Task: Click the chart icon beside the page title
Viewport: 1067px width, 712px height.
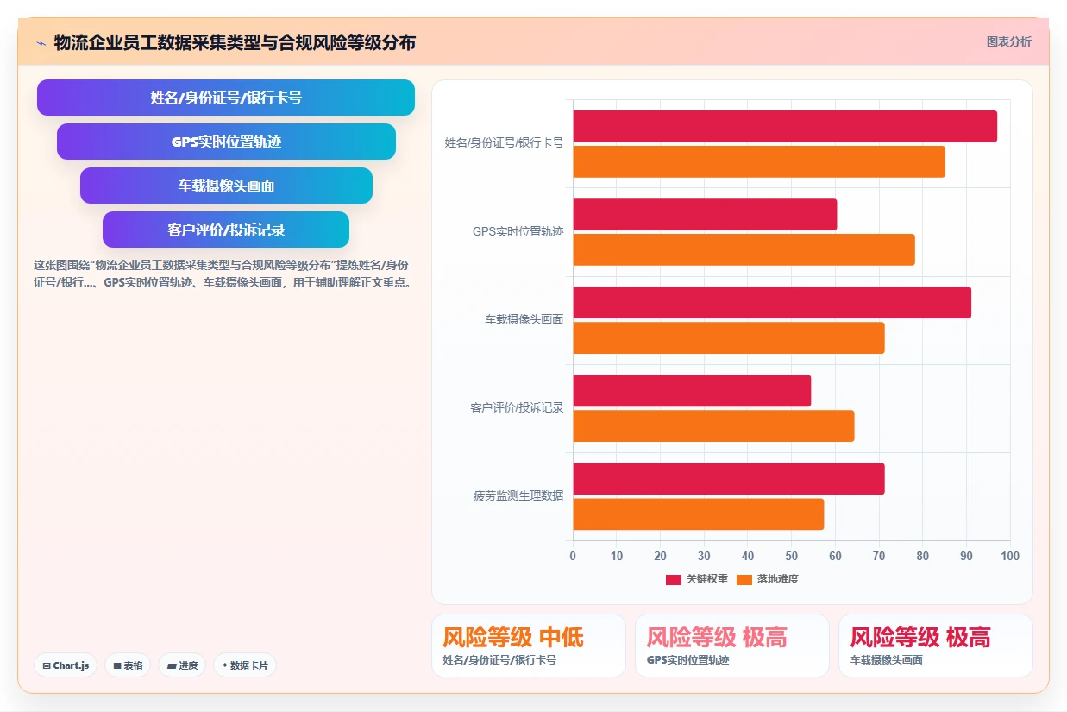Action: [41, 42]
